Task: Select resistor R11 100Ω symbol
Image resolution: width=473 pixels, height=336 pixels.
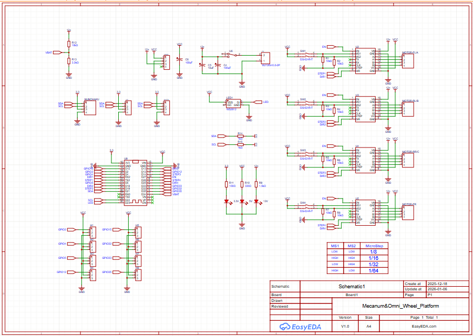Action: (227, 184)
